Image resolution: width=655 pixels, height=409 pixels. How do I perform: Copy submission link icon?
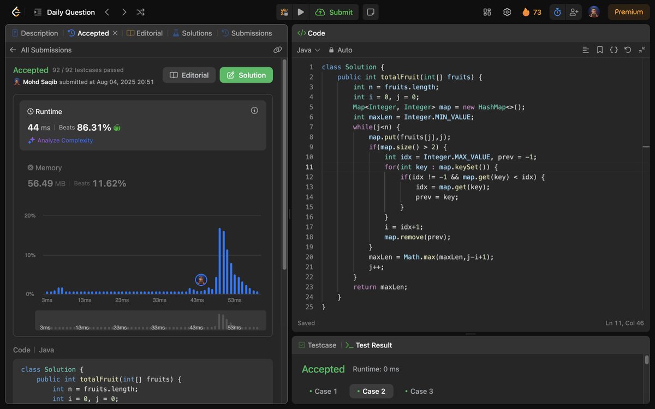(x=278, y=50)
